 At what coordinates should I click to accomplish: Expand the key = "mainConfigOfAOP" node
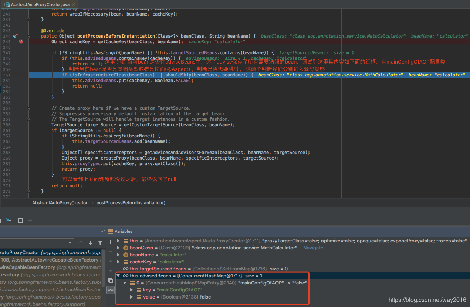[132, 290]
